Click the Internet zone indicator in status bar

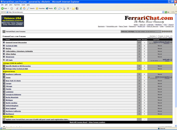tap(162, 128)
